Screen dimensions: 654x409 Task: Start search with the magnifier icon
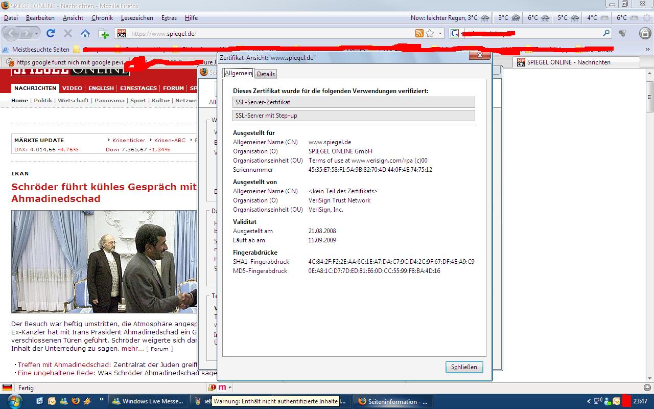pos(606,33)
